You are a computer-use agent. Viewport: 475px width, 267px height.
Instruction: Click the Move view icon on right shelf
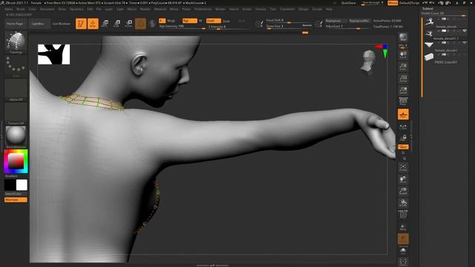[403, 179]
